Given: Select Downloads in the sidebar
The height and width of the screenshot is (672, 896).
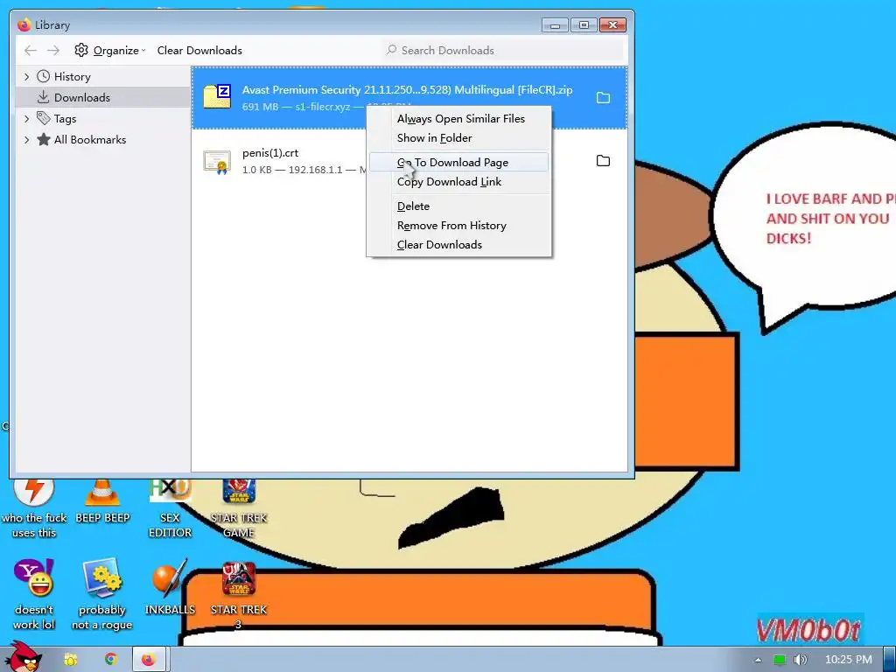Looking at the screenshot, I should click(81, 98).
